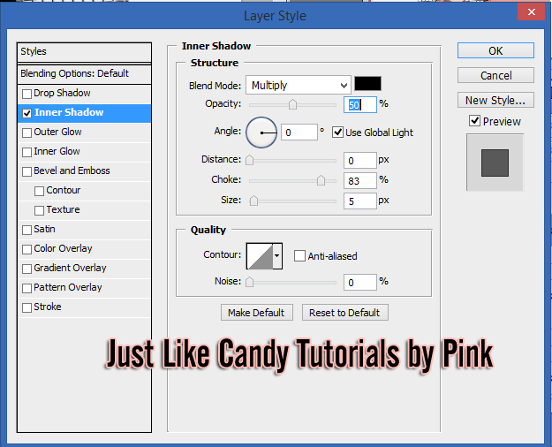Click the Size slider handle
This screenshot has height=447, width=552.
pyautogui.click(x=253, y=201)
